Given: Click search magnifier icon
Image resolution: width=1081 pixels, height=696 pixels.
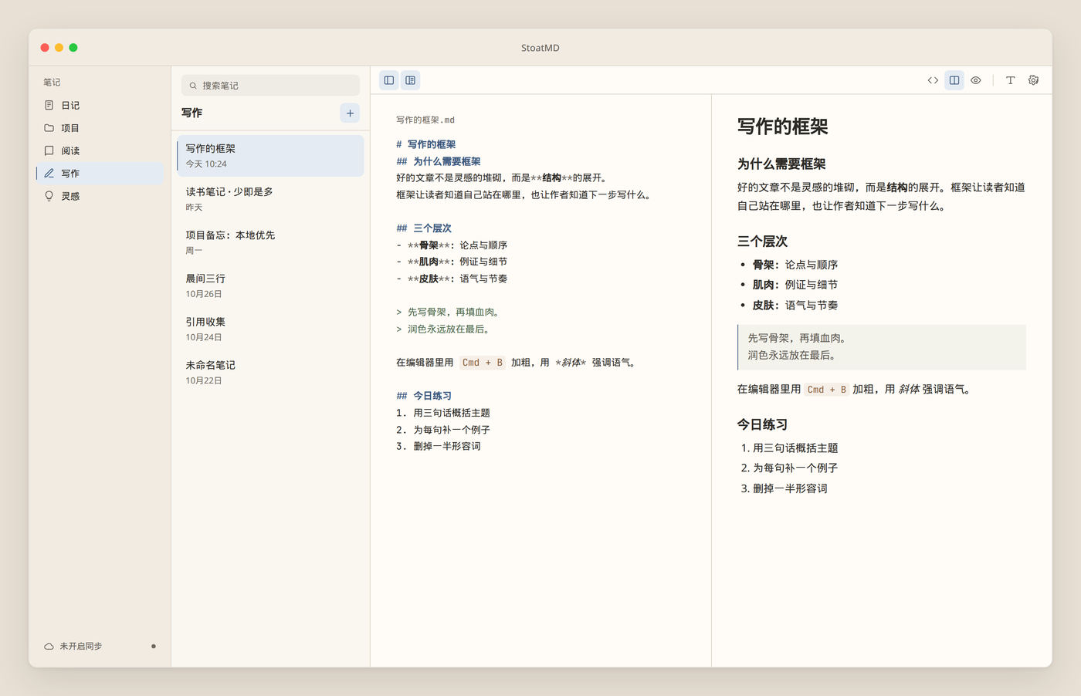Looking at the screenshot, I should (x=193, y=86).
